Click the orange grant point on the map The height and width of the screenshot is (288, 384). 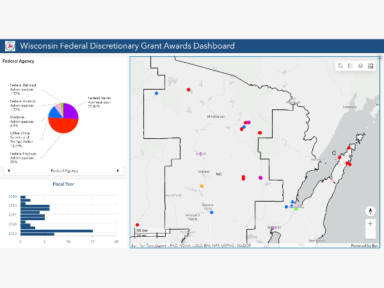202,186
